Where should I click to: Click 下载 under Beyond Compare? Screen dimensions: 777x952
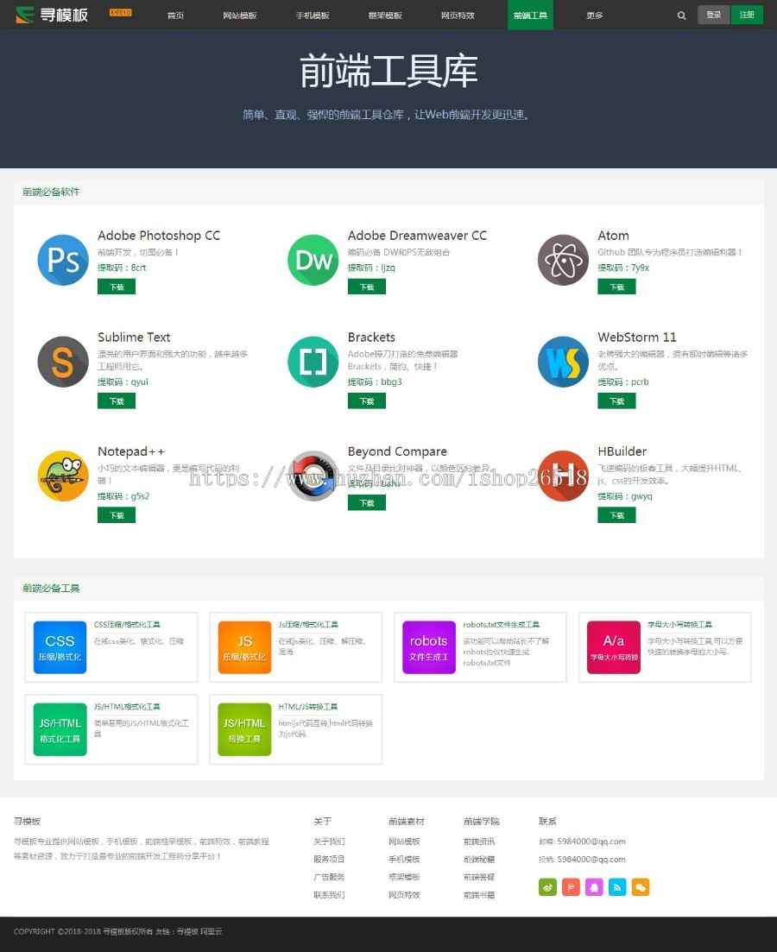[367, 502]
